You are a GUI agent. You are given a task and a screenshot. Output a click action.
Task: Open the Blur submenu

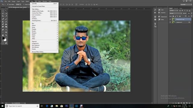coord(44,23)
